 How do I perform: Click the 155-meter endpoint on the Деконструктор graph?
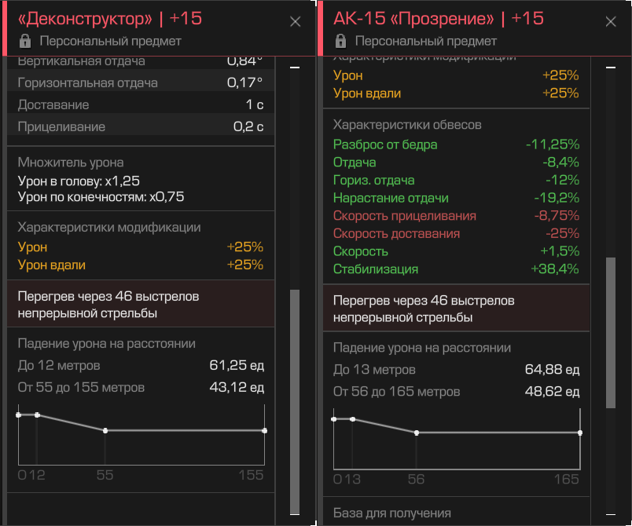264,430
